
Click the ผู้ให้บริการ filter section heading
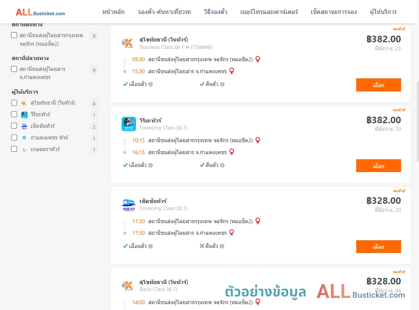click(25, 92)
